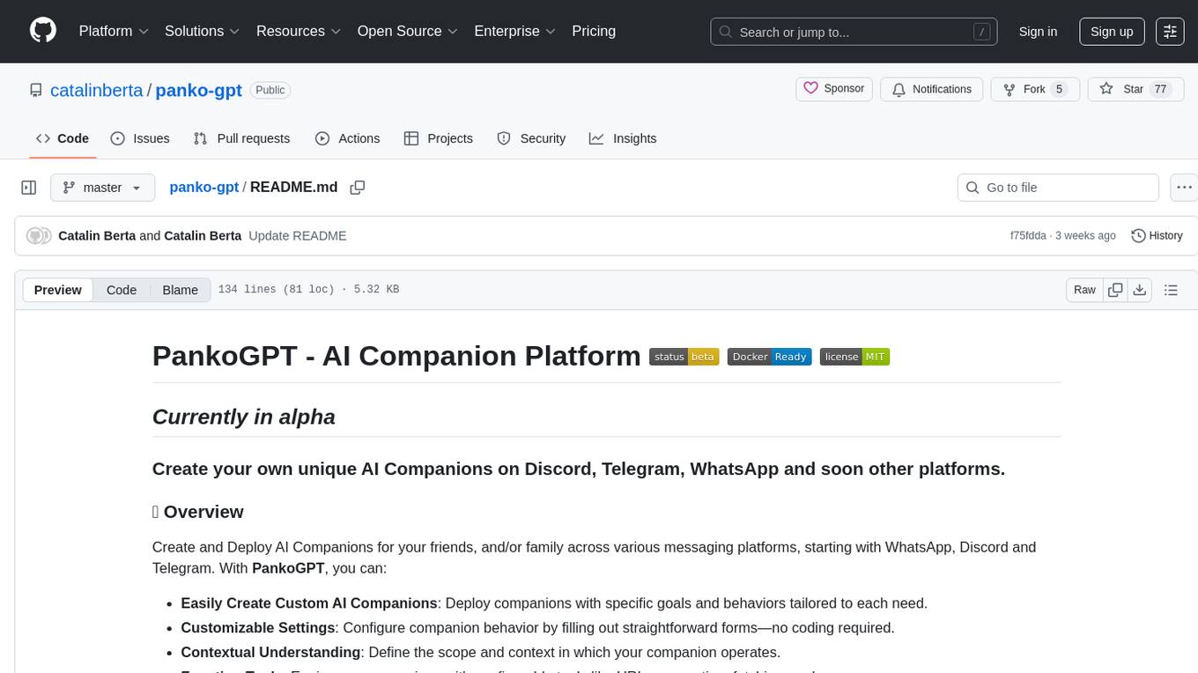This screenshot has width=1198, height=673.
Task: Click the first Catalin Berta author name
Action: [x=97, y=236]
